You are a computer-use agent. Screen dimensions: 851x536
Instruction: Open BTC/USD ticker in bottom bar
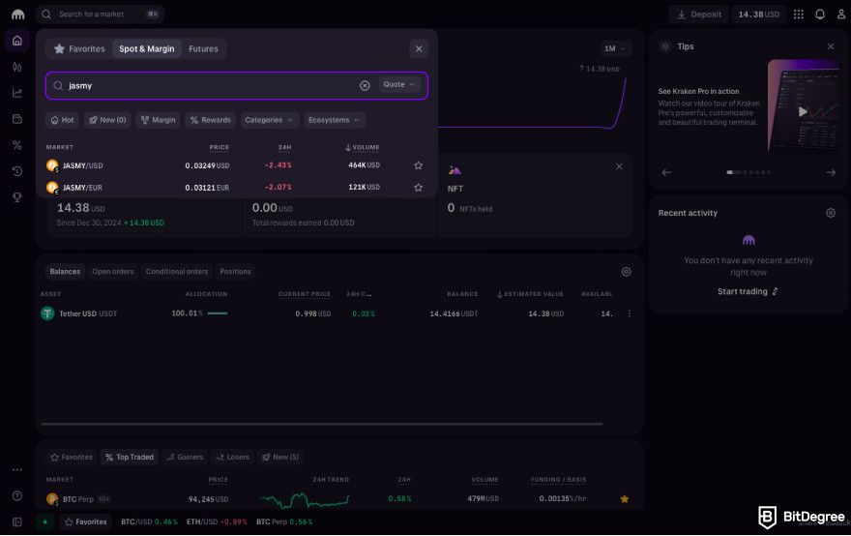(149, 521)
